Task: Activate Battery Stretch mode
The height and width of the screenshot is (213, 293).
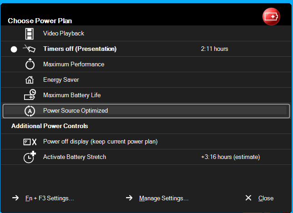Action: click(x=75, y=157)
